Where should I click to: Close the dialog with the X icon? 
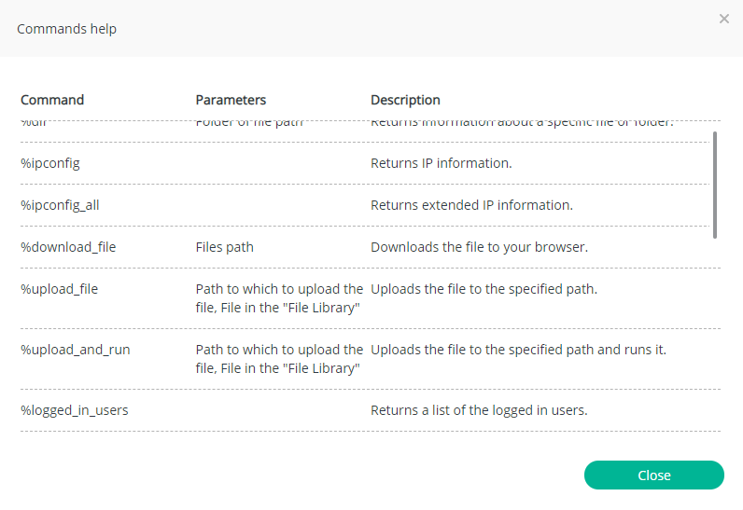click(724, 19)
